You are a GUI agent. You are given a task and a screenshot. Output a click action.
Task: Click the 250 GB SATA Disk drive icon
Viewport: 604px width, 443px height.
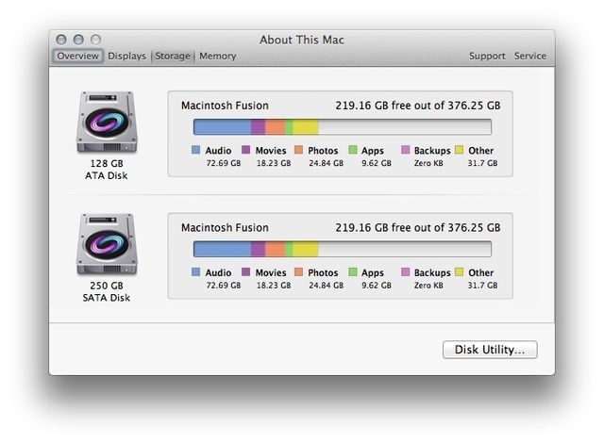(x=106, y=245)
